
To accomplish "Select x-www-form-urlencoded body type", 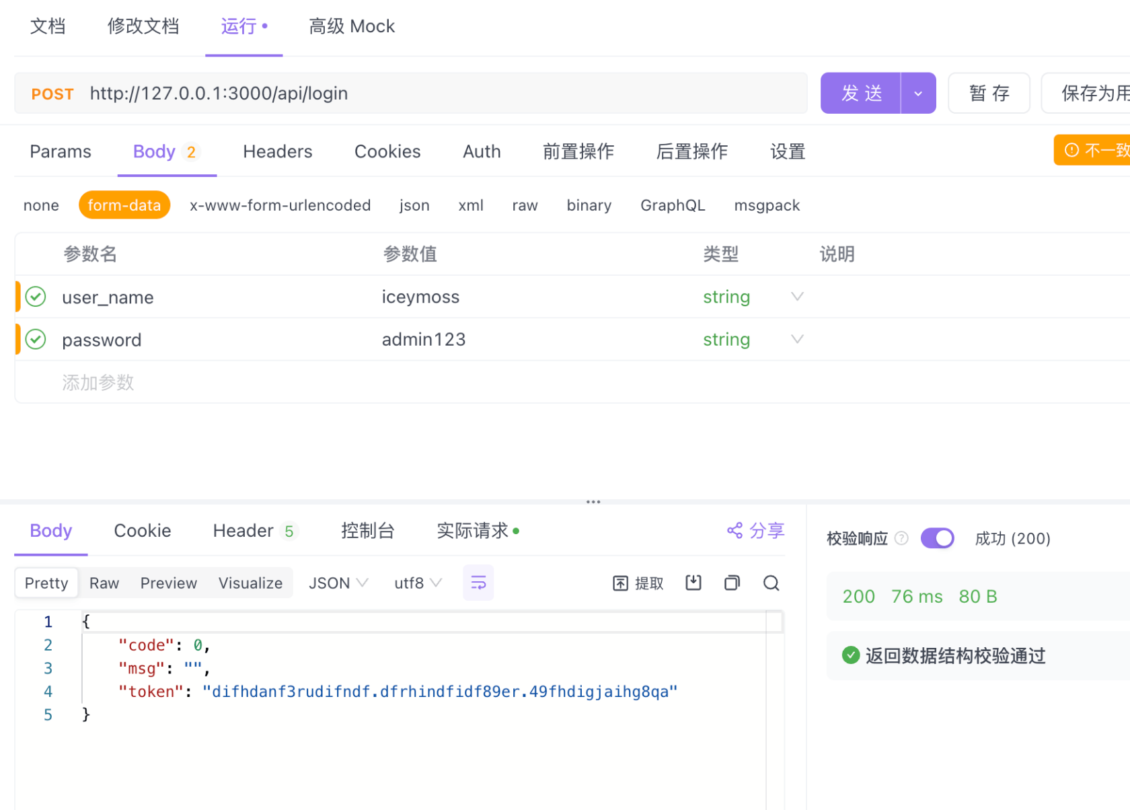I will [x=280, y=205].
